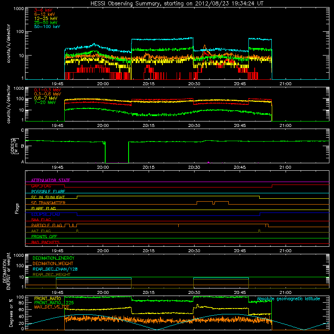This screenshot has width=334, height=334.
Task: Click the GOES15 data dropout after 20:00
Action: point(117,152)
